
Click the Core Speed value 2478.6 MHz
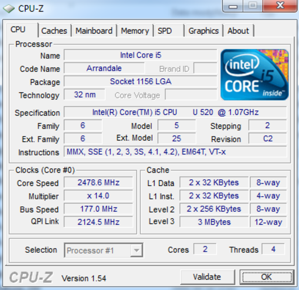[98, 183]
